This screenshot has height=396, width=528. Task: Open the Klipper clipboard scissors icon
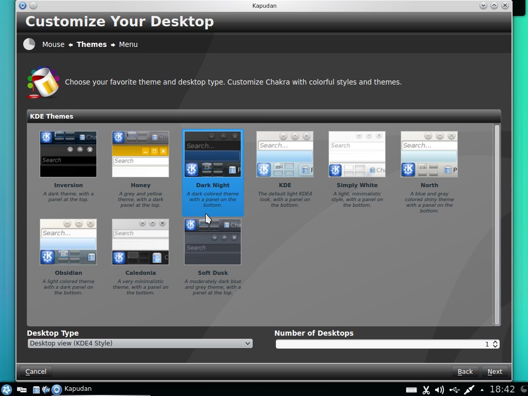[x=426, y=390]
